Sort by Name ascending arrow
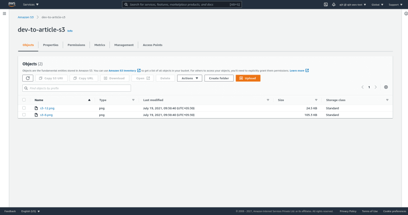Image resolution: width=408 pixels, height=215 pixels. pos(89,100)
